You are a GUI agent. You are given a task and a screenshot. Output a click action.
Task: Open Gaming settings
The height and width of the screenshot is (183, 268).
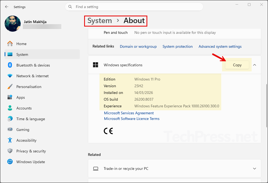click(x=23, y=130)
